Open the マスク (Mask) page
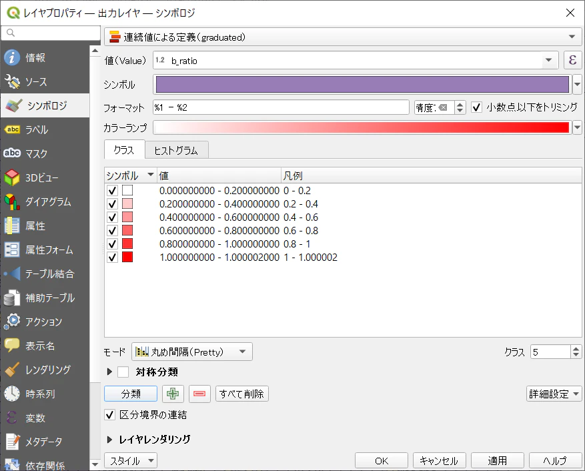Viewport: 585px width, 471px height. point(45,153)
